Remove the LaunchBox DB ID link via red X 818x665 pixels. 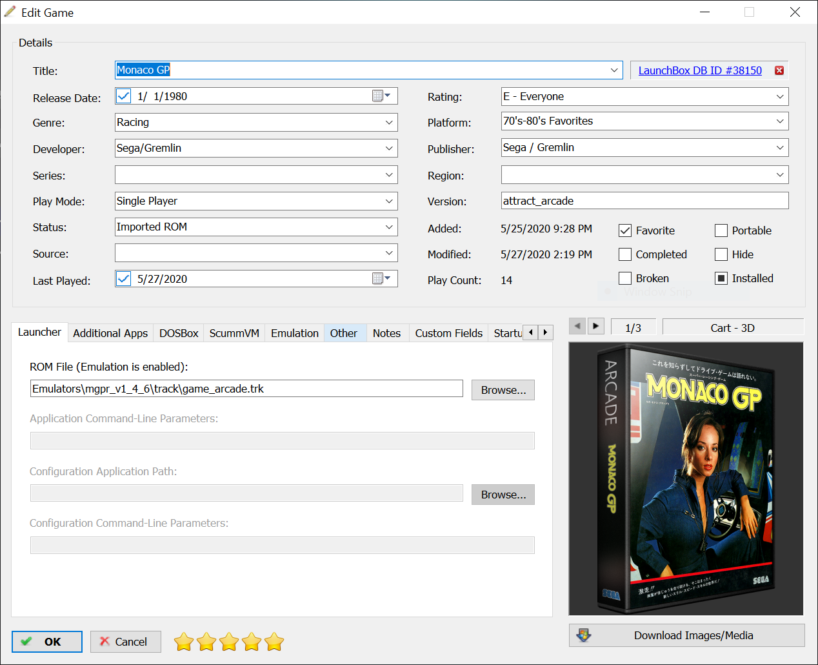779,70
